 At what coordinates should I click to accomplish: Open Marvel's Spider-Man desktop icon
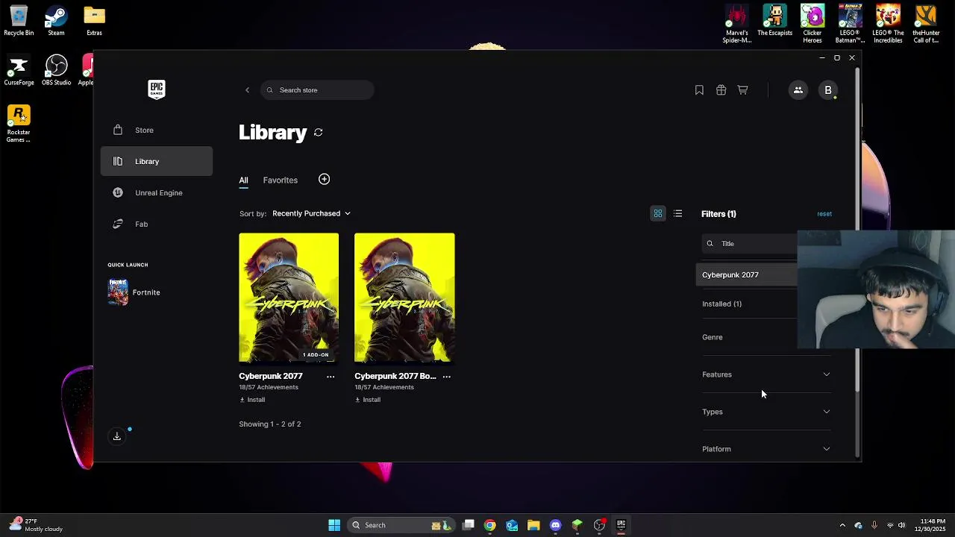click(736, 24)
